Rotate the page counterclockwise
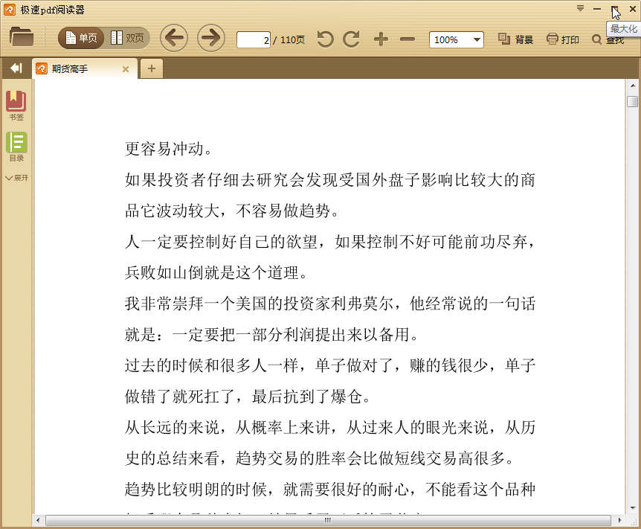This screenshot has height=529, width=641. (325, 39)
